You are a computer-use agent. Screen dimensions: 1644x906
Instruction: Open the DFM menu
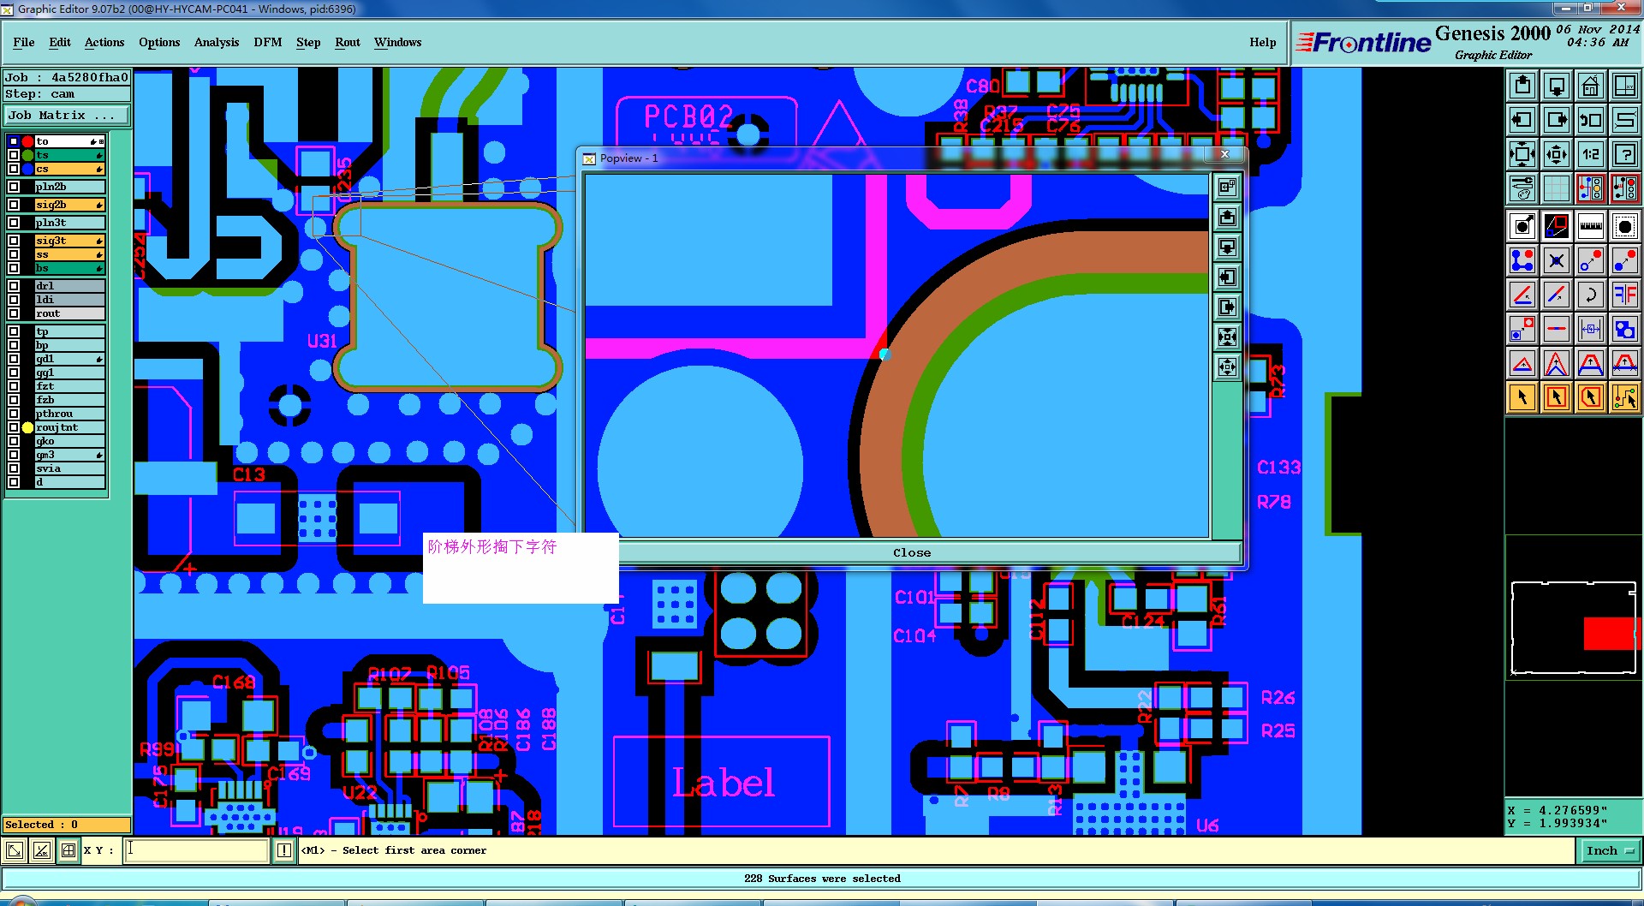(268, 42)
